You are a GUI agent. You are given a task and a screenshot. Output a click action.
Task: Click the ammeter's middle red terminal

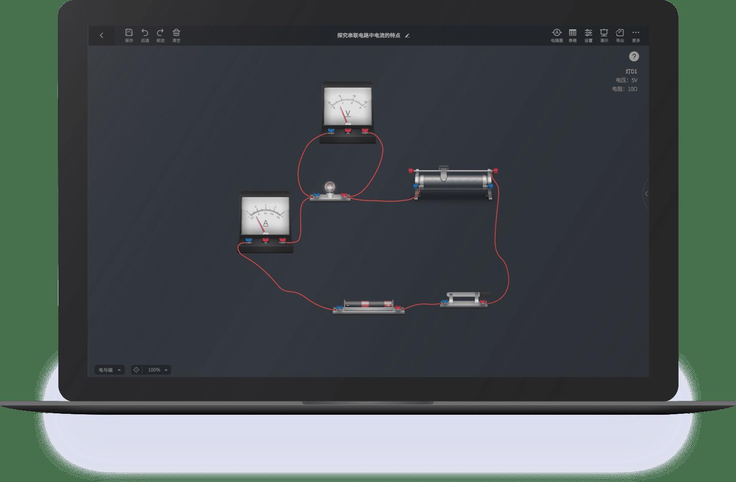[x=266, y=241]
